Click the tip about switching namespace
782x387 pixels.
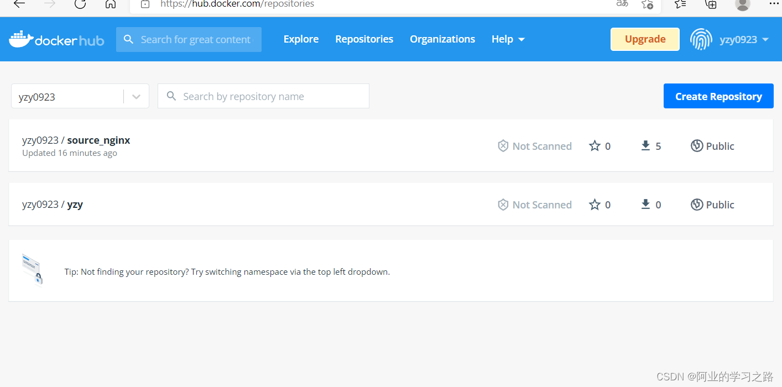click(x=227, y=272)
